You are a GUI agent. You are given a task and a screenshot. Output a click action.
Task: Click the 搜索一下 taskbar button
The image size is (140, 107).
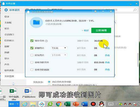tap(14, 104)
